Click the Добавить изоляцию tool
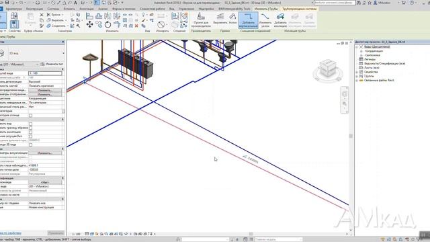The width and height of the screenshot is (430, 242). coord(280,19)
